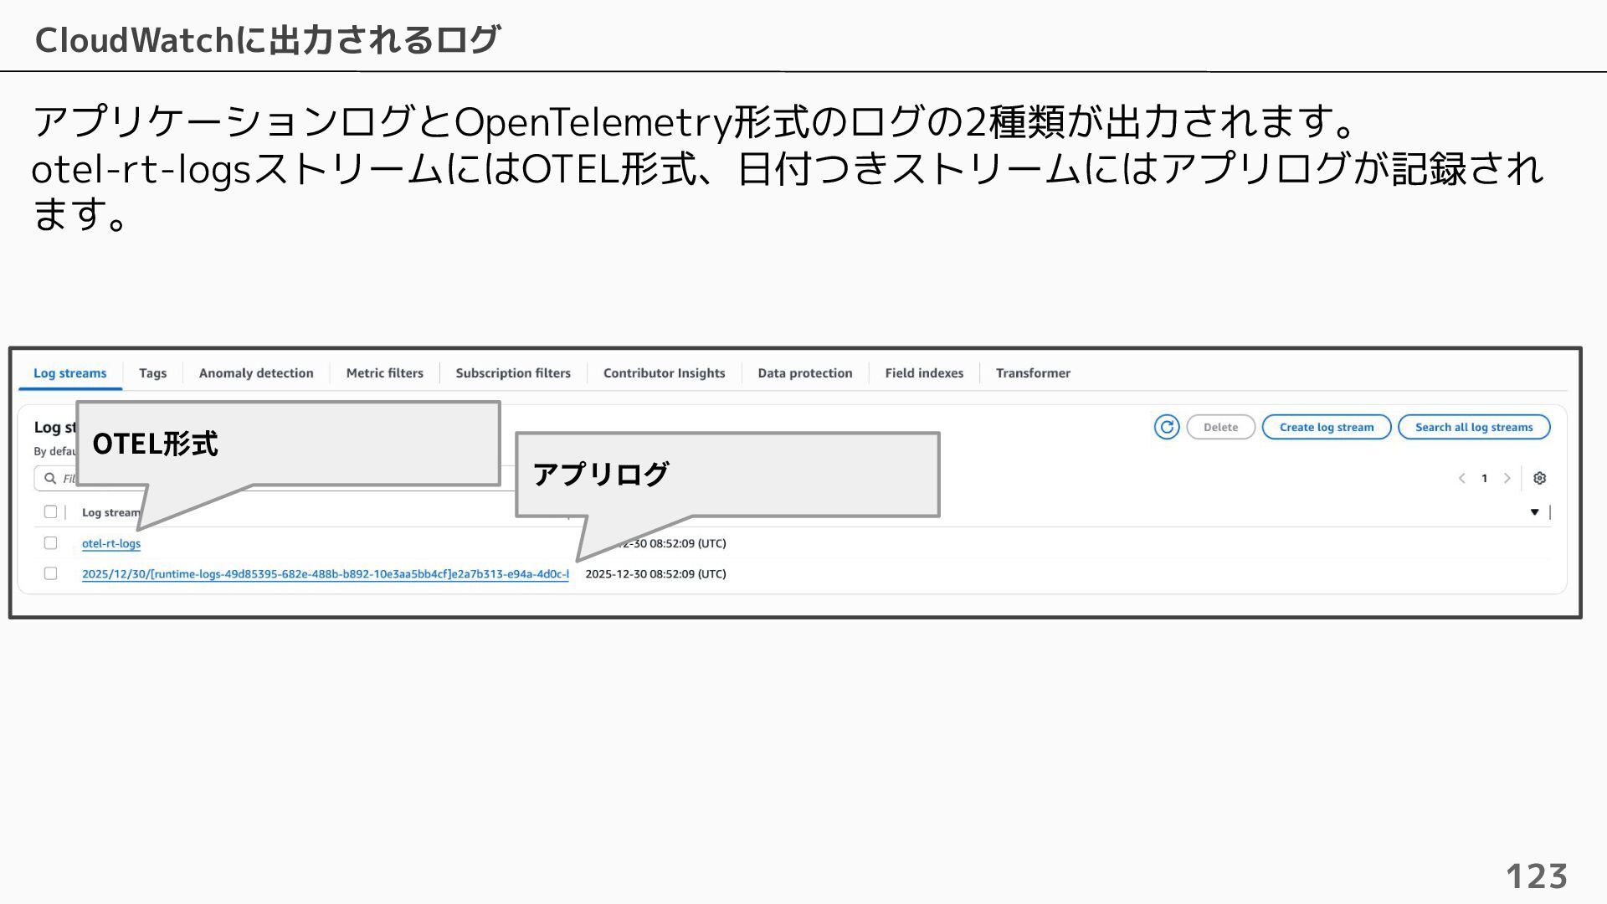Open the Transformer tab

[x=1032, y=373]
